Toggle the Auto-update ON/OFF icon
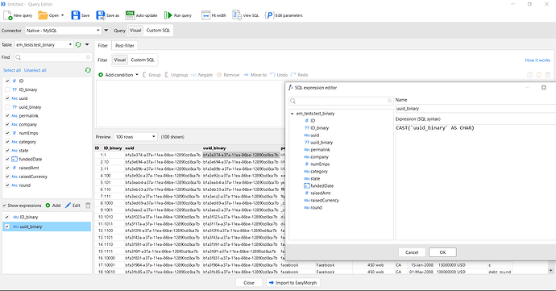The height and width of the screenshot is (291, 556). coord(130,15)
